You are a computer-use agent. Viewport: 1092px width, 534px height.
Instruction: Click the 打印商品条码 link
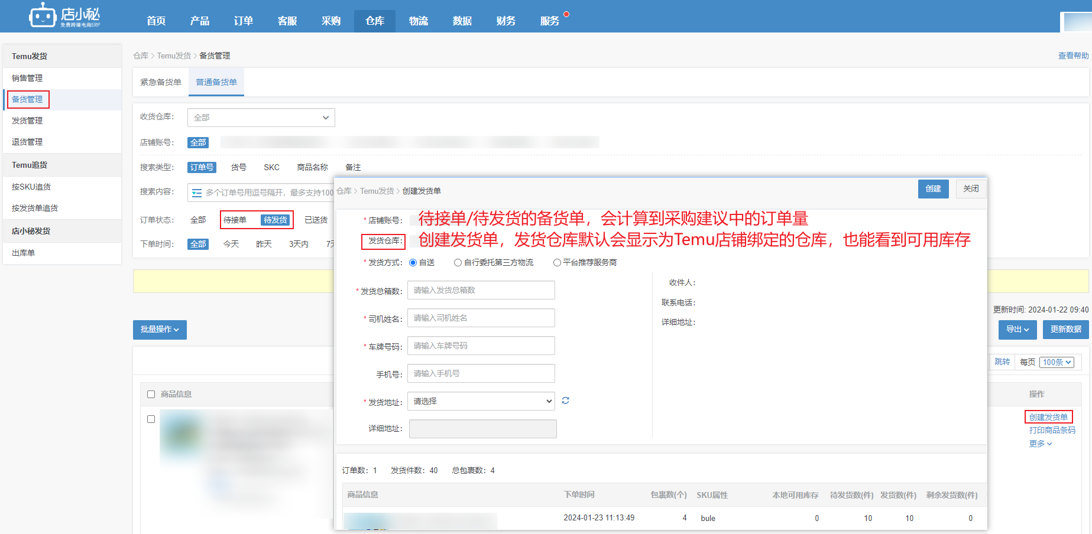point(1052,431)
